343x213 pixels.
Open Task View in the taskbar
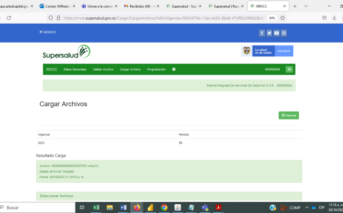[x=82, y=207]
